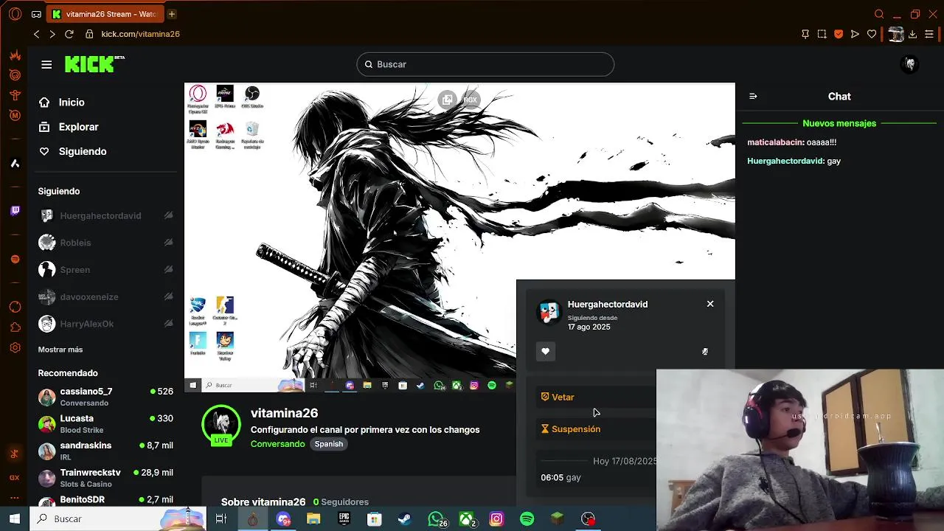The width and height of the screenshot is (944, 531).
Task: Open the Opera GX main menu logo
Action: (15, 14)
